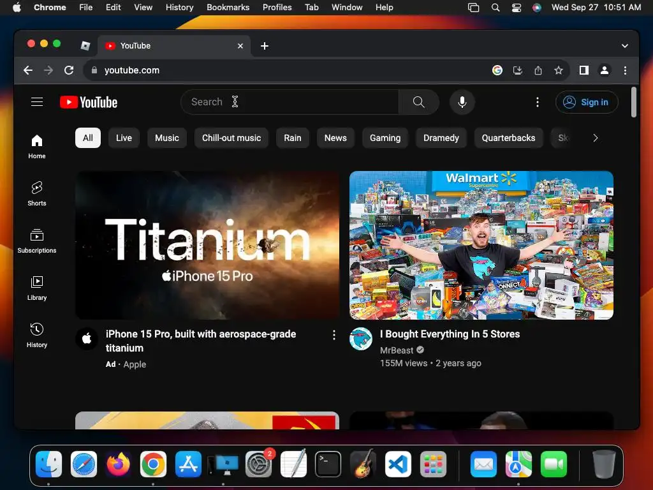The height and width of the screenshot is (490, 653).
Task: Start voice search with microphone icon
Action: pos(462,102)
